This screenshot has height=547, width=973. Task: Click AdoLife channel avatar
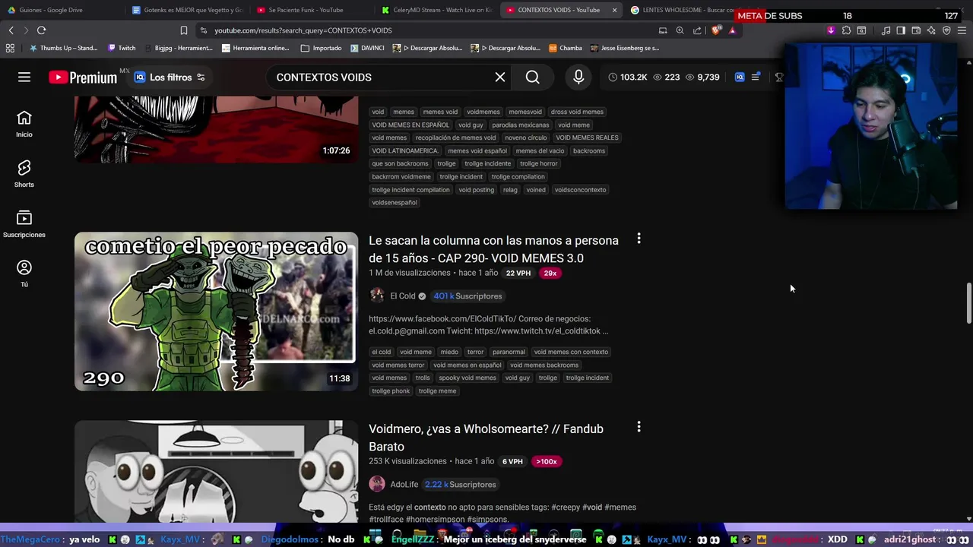tap(377, 485)
